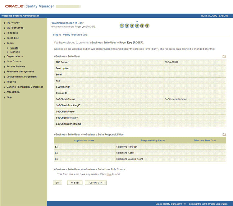The height and width of the screenshot is (206, 233).
Task: Go to wizard step 2 circle
Action: pyautogui.click(x=127, y=26)
